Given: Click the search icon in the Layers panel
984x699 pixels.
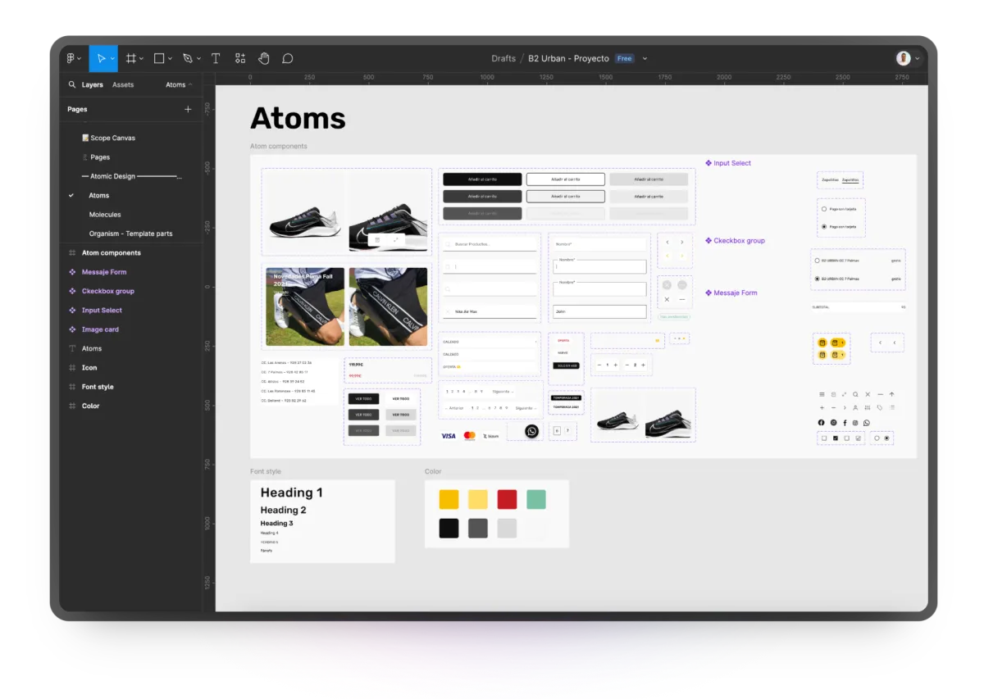Looking at the screenshot, I should (x=72, y=84).
